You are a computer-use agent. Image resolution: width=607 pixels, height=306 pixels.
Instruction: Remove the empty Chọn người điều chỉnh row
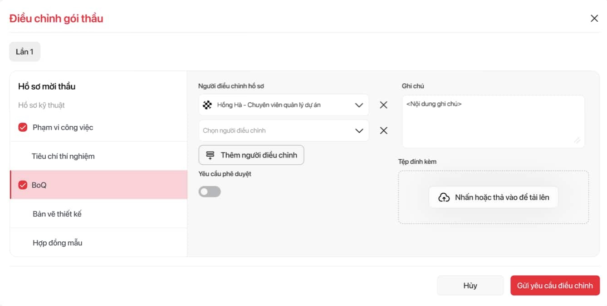tap(383, 131)
